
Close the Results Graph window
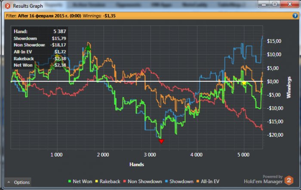point(290,4)
